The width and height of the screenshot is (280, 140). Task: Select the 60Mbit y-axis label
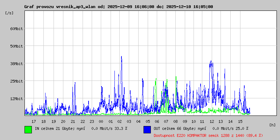click(x=16, y=29)
